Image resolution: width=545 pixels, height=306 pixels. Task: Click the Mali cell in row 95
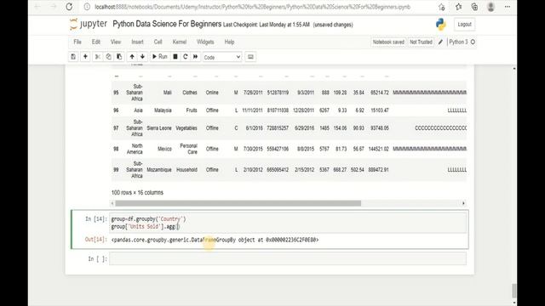point(168,93)
